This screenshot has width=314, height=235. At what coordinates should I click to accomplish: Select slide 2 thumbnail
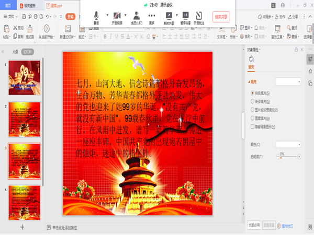[x=25, y=119]
